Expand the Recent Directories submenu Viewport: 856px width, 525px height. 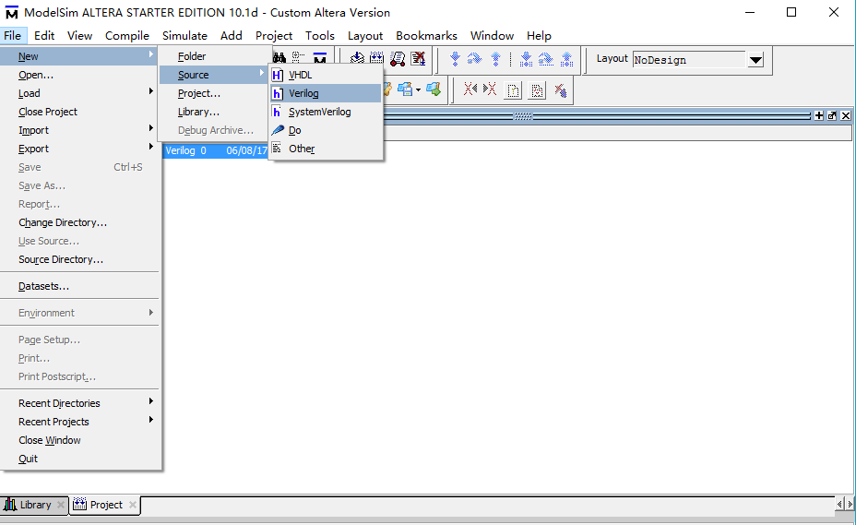(79, 403)
